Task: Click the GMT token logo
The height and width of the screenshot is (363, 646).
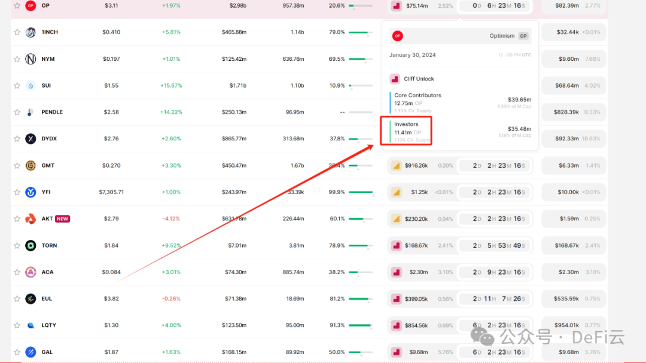Action: point(31,165)
